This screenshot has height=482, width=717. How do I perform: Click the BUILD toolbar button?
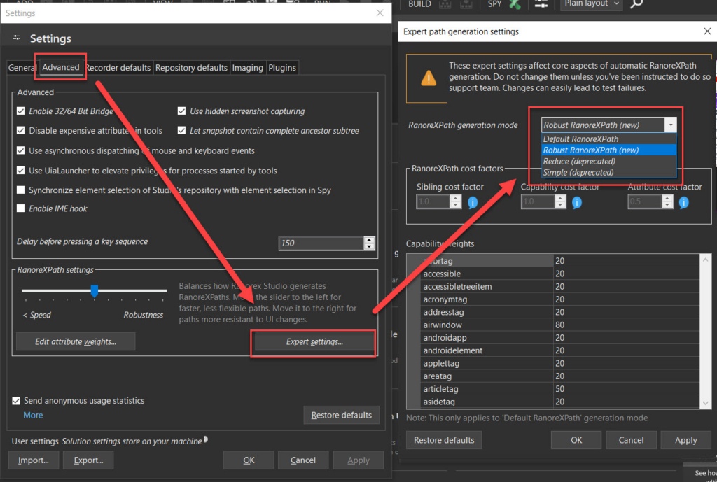419,4
